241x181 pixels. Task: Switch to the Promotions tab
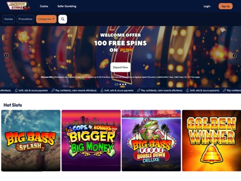pos(25,19)
